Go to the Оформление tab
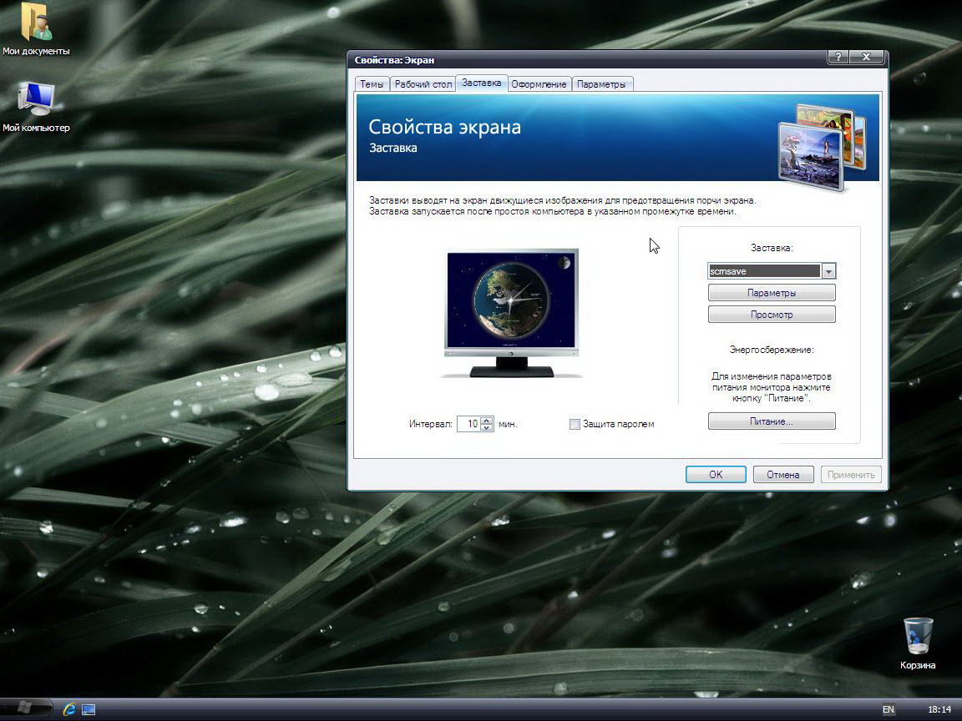The height and width of the screenshot is (721, 962). coord(539,84)
